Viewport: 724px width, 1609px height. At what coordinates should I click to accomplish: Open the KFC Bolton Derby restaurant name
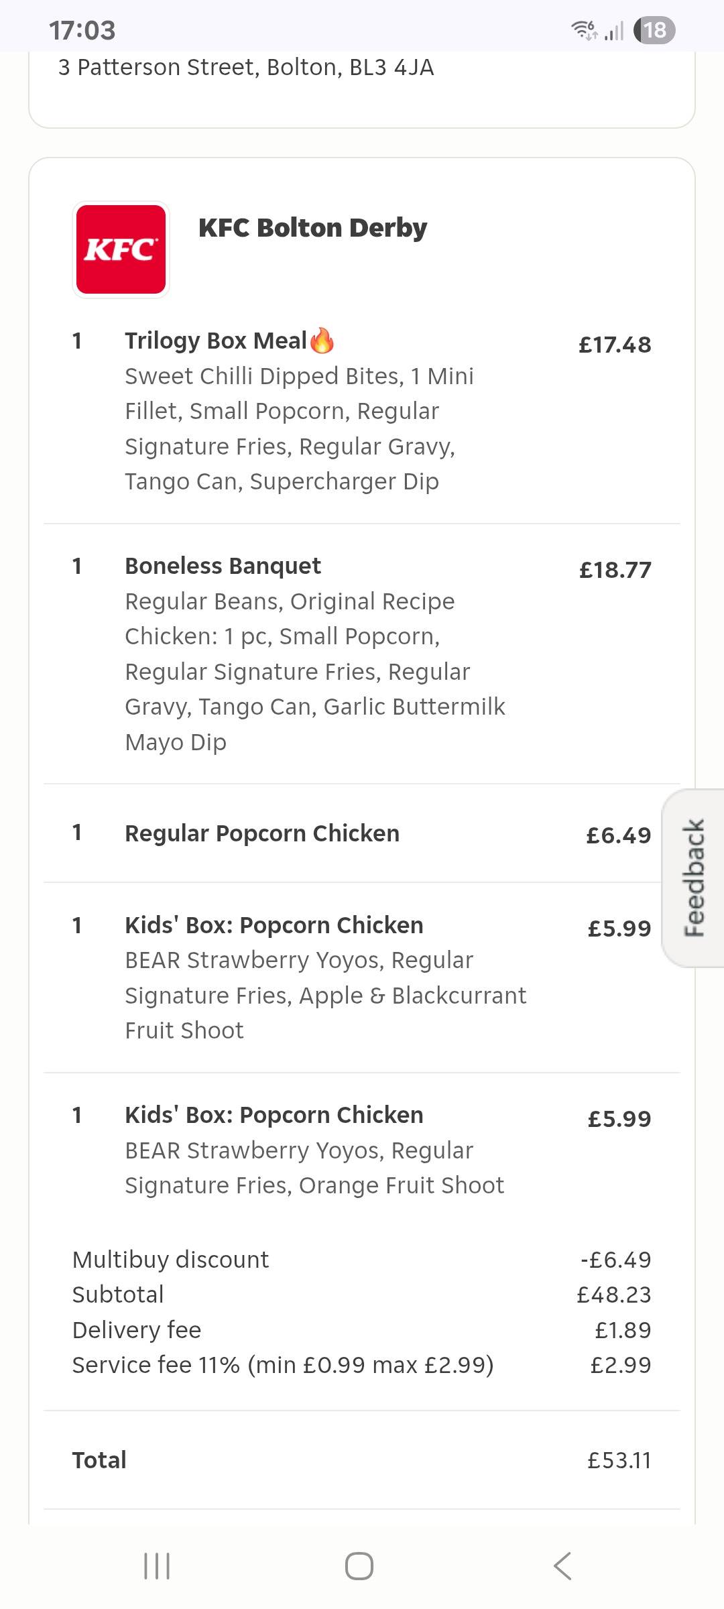coord(312,228)
